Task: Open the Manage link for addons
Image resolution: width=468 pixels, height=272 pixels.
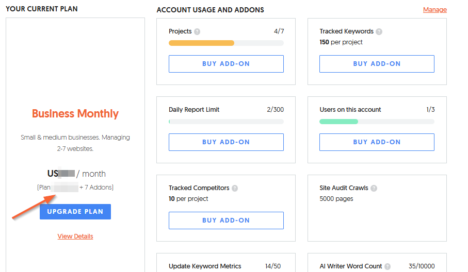Action: click(x=434, y=10)
